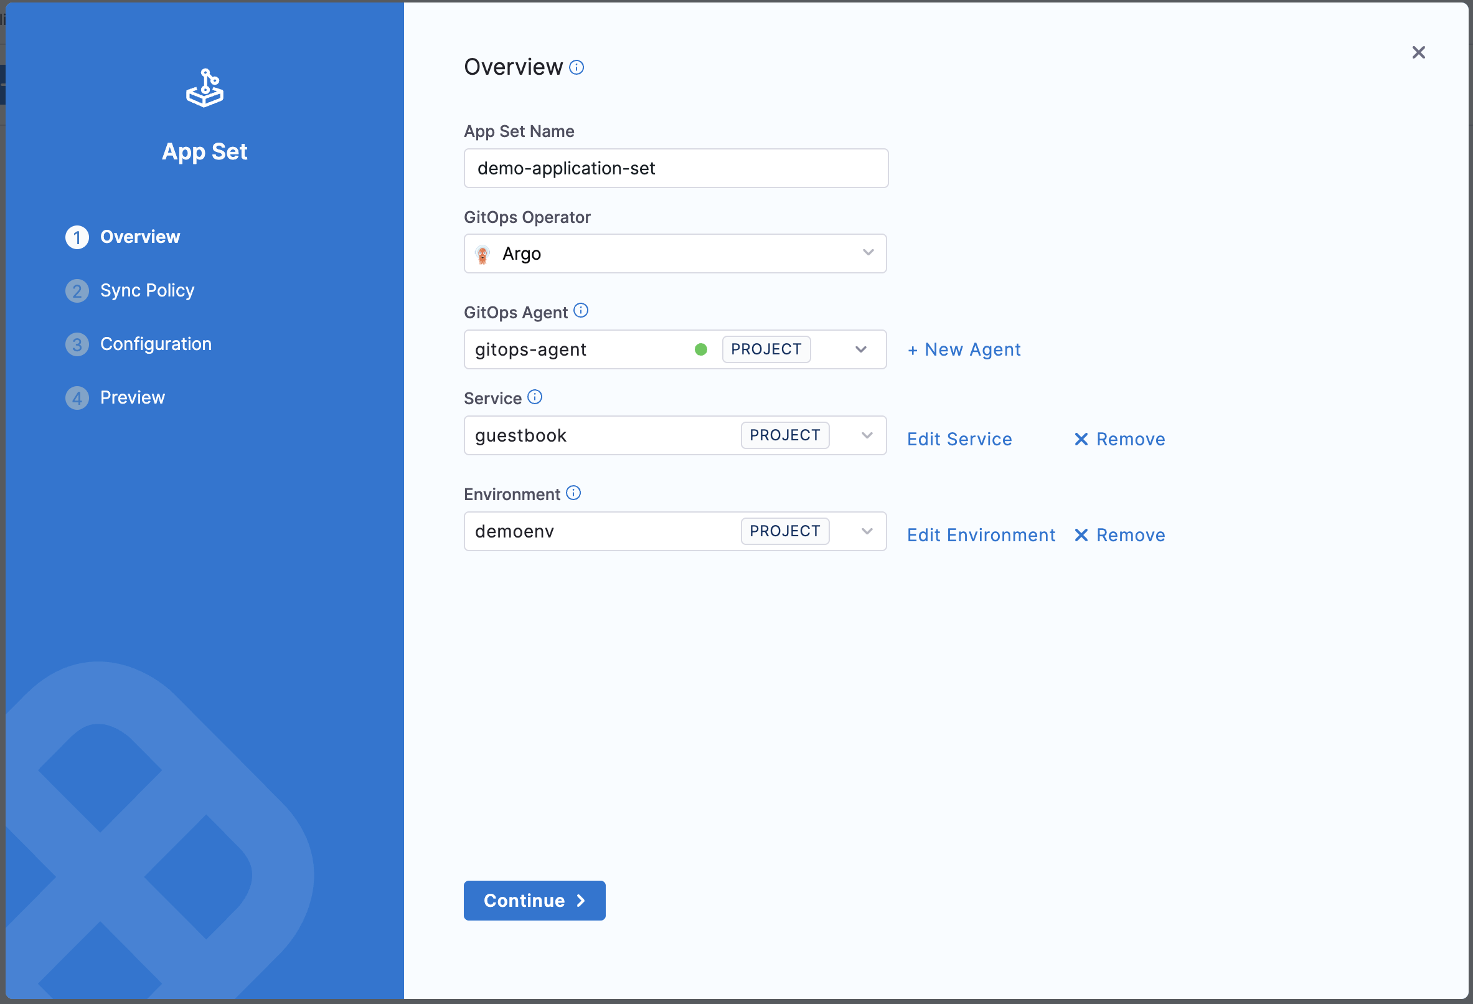Click the App Set Name field

point(675,169)
